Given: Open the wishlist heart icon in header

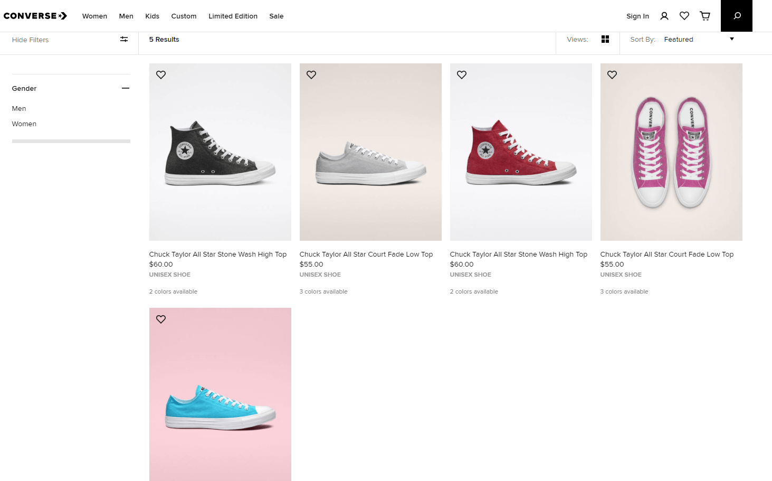Looking at the screenshot, I should (x=684, y=16).
